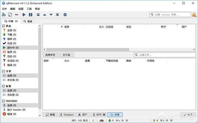Open the Trackers bottom tab button

(x=67, y=115)
